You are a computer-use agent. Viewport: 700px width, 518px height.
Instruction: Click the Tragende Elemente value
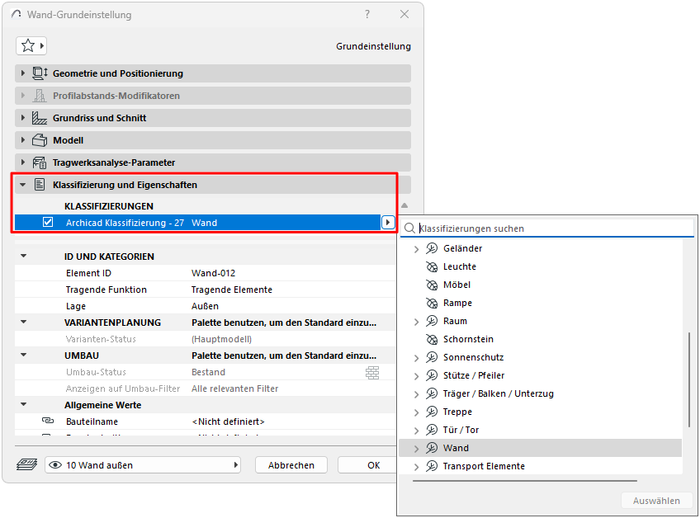click(x=232, y=290)
